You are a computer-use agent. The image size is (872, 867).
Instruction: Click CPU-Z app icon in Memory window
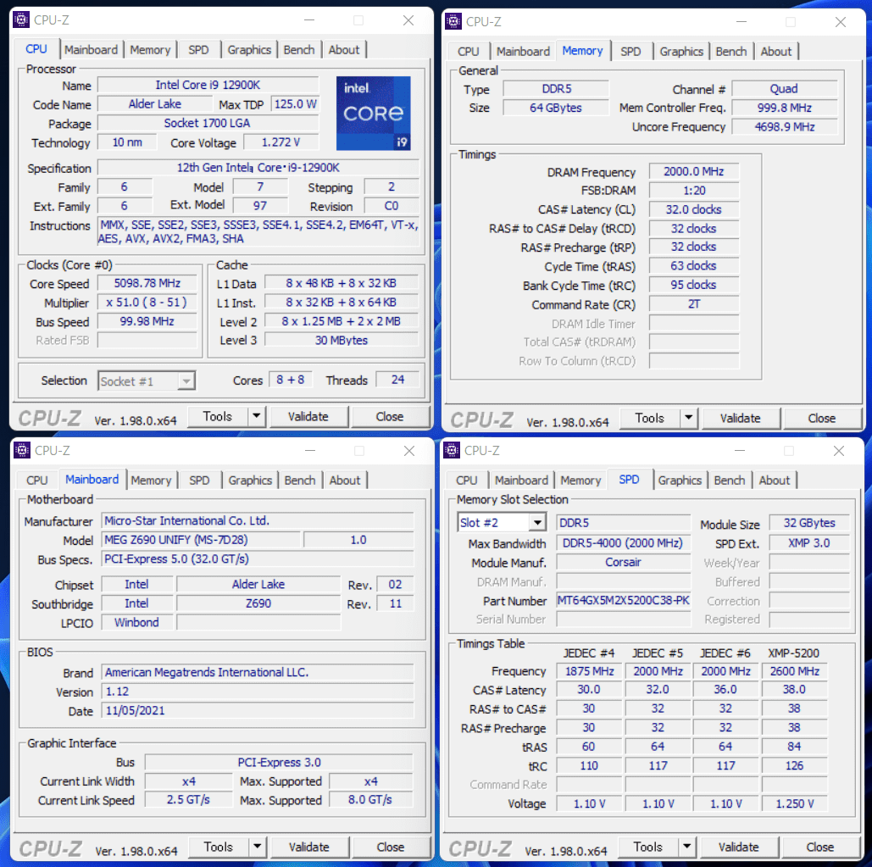[453, 22]
